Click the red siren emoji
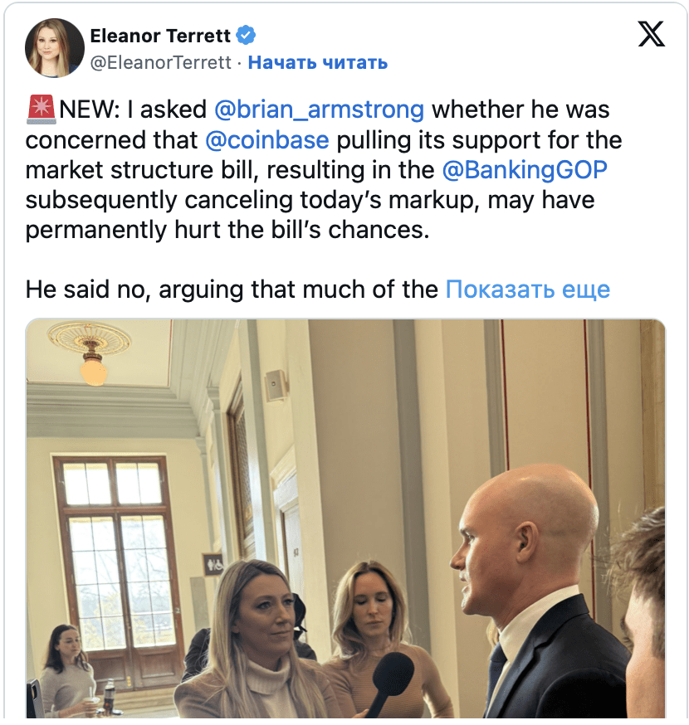 pyautogui.click(x=40, y=109)
